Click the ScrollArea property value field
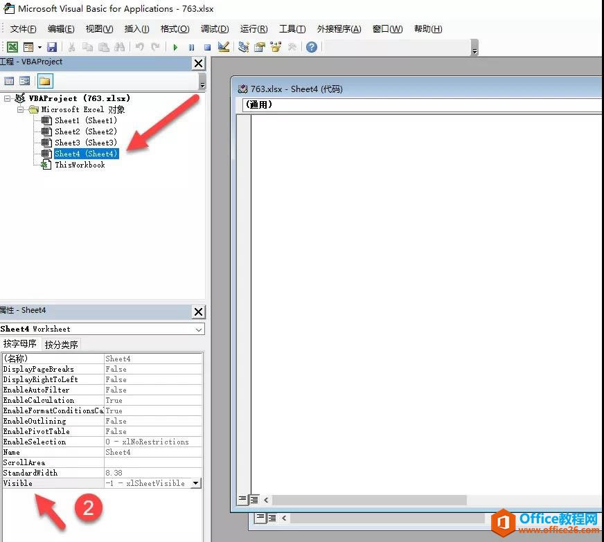Screen dimensions: 604x542 tap(153, 462)
